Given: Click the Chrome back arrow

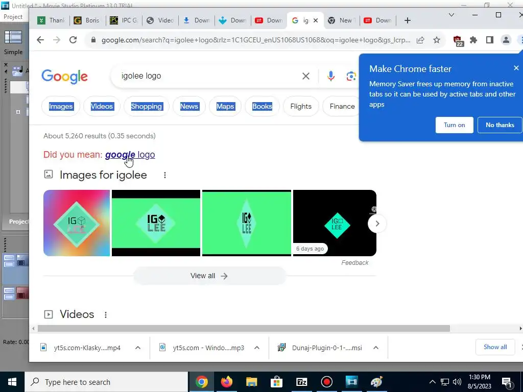Looking at the screenshot, I should (x=40, y=40).
